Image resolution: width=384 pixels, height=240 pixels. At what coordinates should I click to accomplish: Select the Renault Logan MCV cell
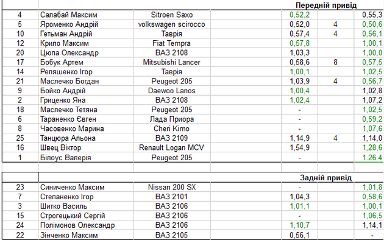tap(172, 147)
